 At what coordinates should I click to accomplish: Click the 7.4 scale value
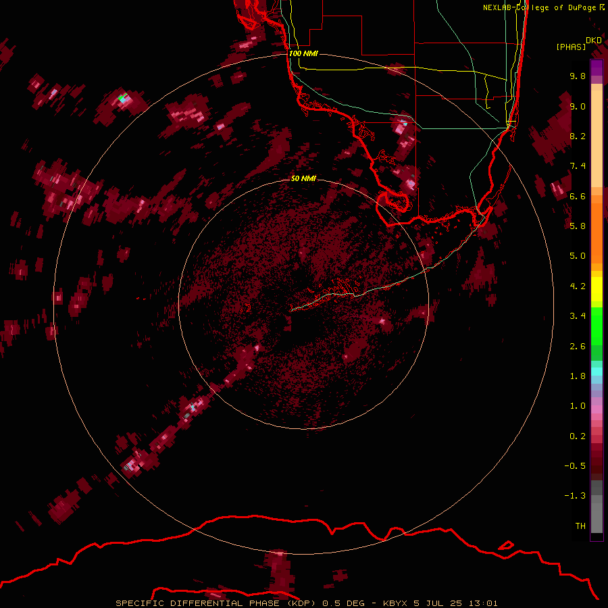pyautogui.click(x=578, y=166)
